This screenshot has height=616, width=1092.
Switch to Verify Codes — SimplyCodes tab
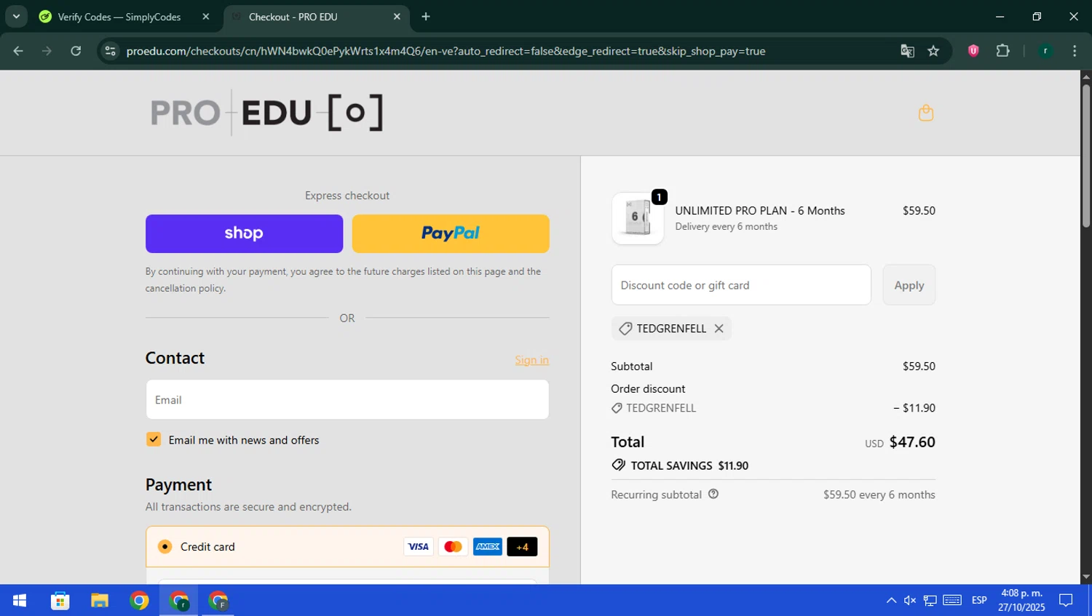pyautogui.click(x=119, y=17)
